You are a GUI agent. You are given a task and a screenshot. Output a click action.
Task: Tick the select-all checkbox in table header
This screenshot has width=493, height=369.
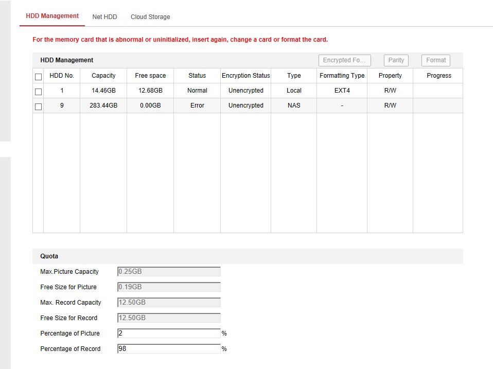pyautogui.click(x=38, y=77)
